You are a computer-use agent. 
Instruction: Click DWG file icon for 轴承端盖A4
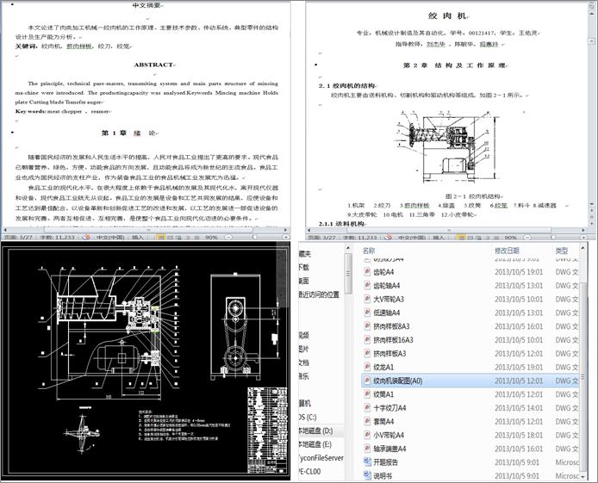(367, 449)
